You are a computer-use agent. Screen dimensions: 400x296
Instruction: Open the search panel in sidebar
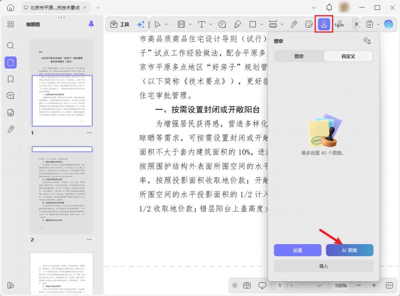click(11, 46)
